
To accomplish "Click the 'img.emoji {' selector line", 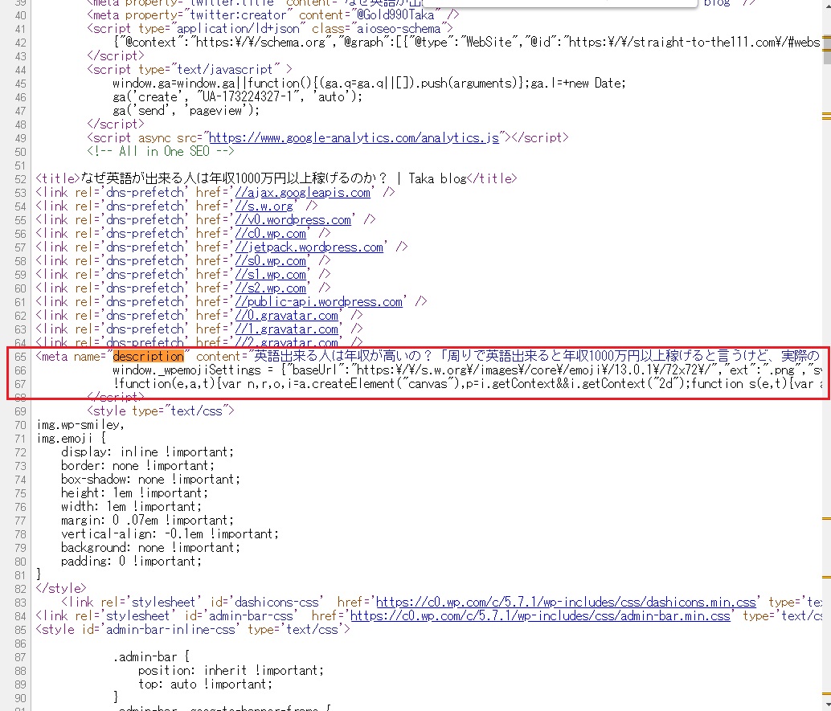I will click(x=71, y=439).
